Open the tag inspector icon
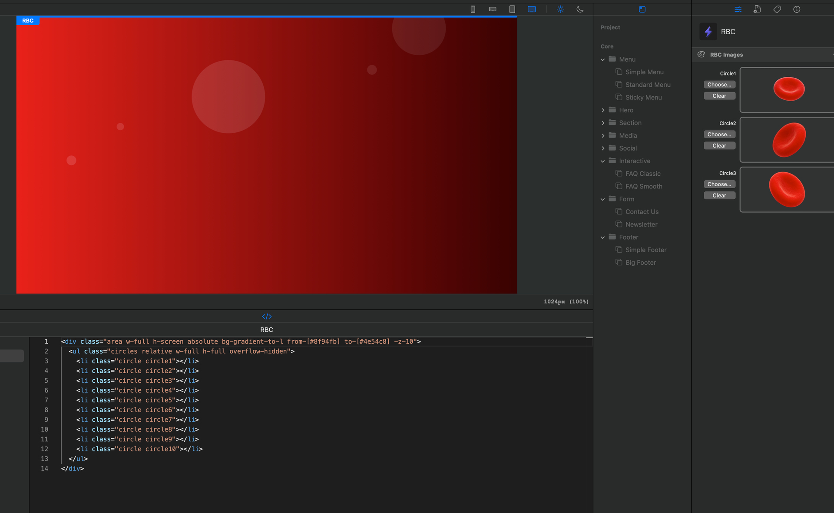Image resolution: width=834 pixels, height=513 pixels. pos(777,9)
